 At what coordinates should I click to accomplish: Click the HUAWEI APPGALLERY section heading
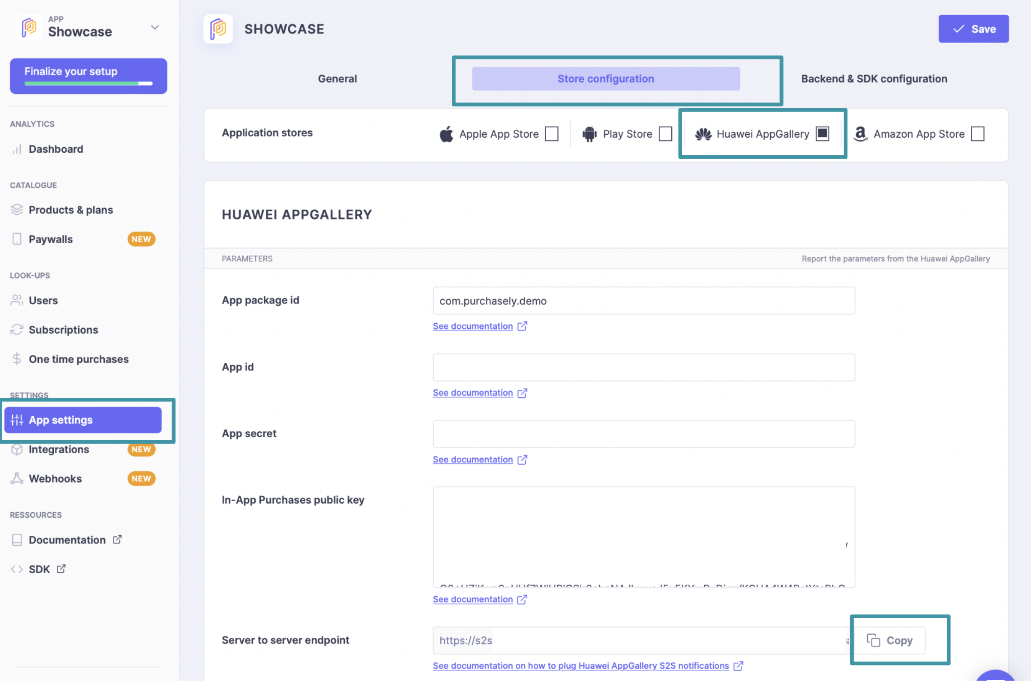click(x=297, y=215)
